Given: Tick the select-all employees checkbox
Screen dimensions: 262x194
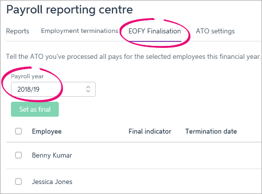Looking at the screenshot, I should (x=18, y=131).
